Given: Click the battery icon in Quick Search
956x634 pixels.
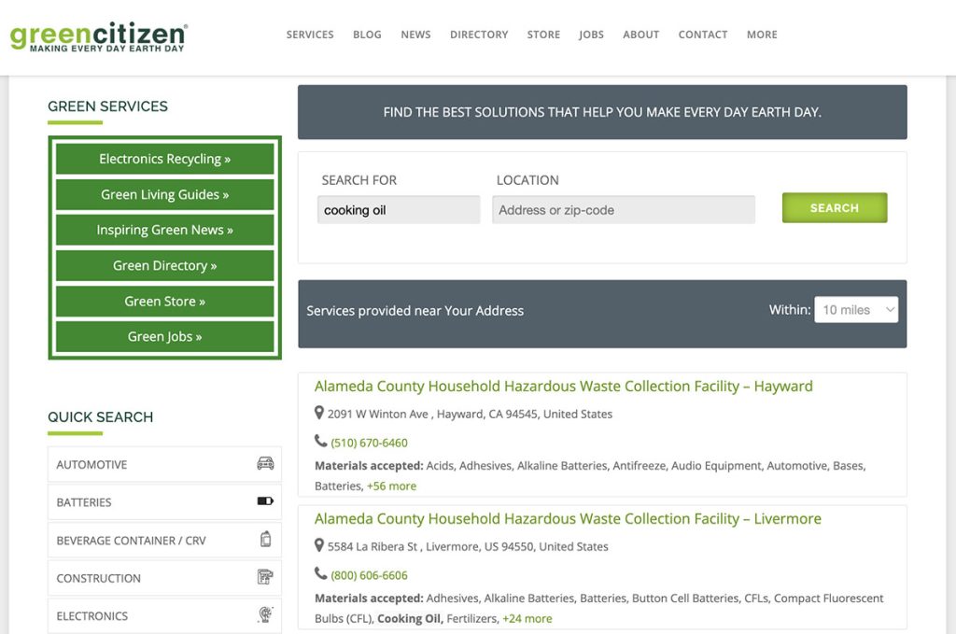Looking at the screenshot, I should click(x=265, y=501).
